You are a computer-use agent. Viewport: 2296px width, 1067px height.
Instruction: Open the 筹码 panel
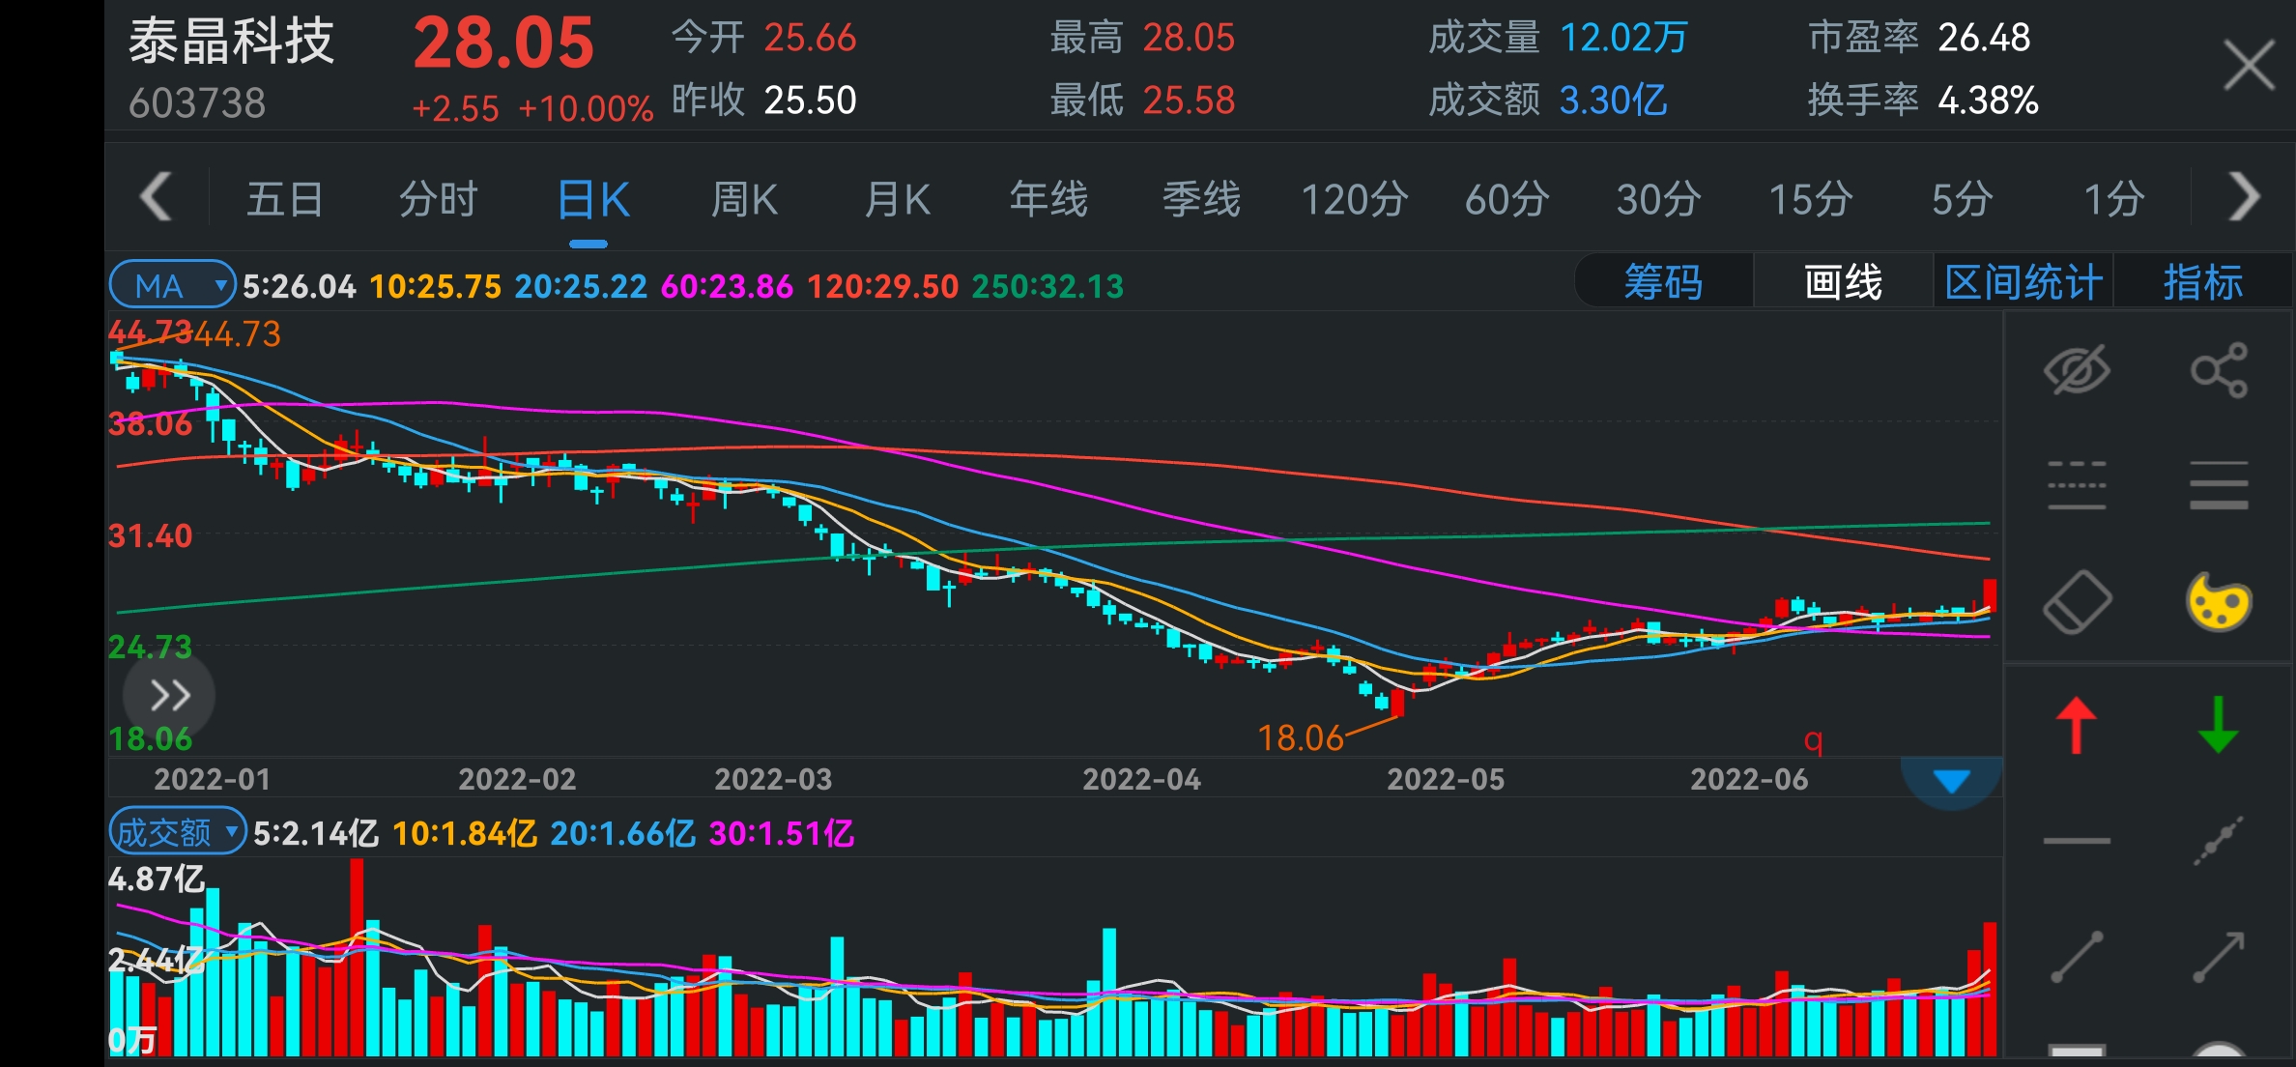click(1663, 282)
